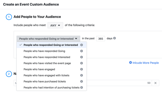Select 'People who have visited the event page'
The height and width of the screenshot is (100, 162).
click(52, 63)
